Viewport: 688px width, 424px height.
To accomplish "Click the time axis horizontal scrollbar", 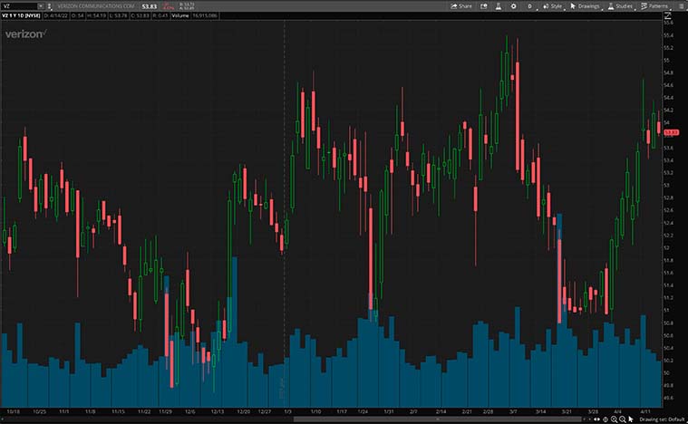I will point(438,419).
